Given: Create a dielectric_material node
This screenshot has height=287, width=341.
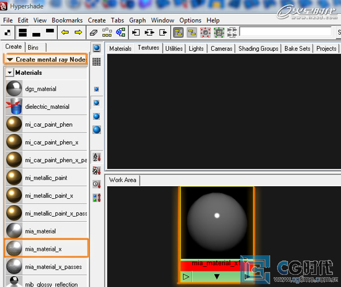Looking at the screenshot, I should [46, 107].
